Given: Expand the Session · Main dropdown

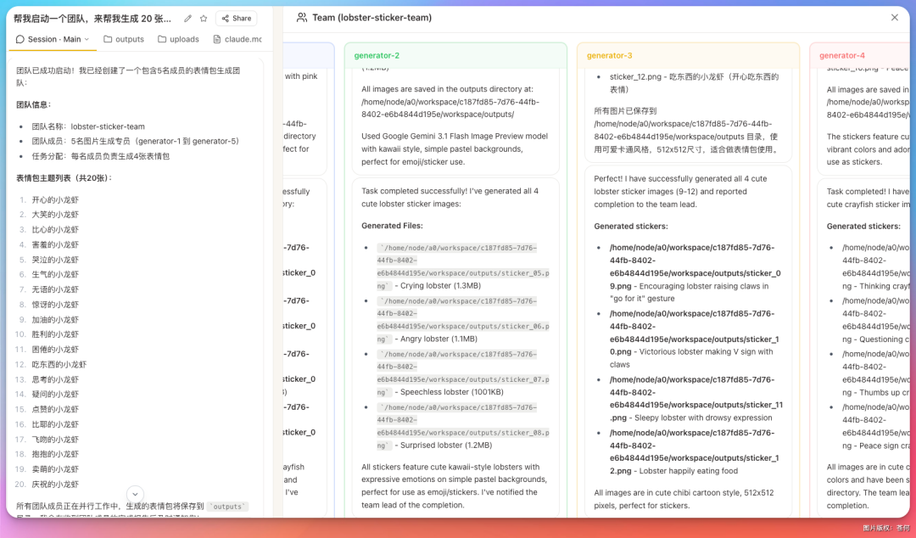Looking at the screenshot, I should click(53, 39).
